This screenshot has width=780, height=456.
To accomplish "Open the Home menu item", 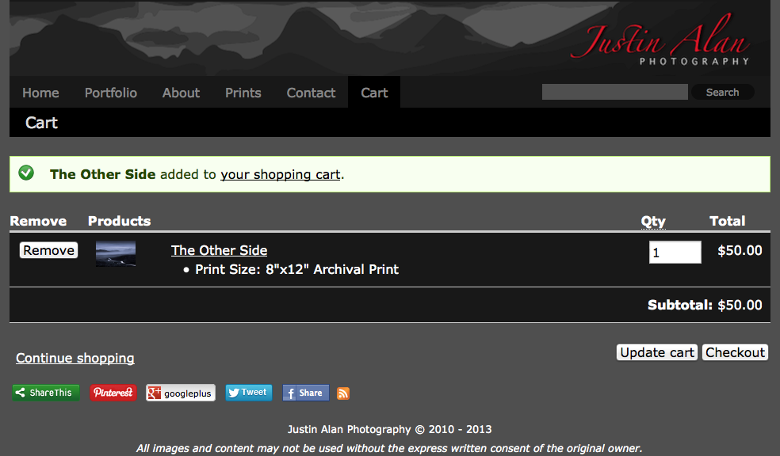I will (x=40, y=93).
